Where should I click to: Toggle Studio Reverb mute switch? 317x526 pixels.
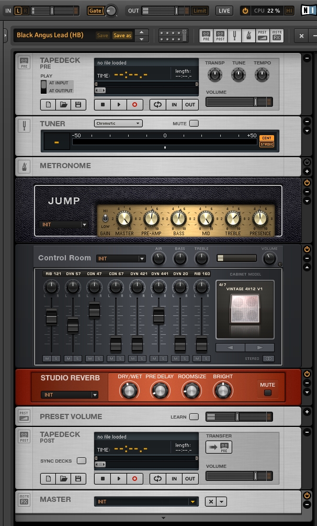click(267, 393)
